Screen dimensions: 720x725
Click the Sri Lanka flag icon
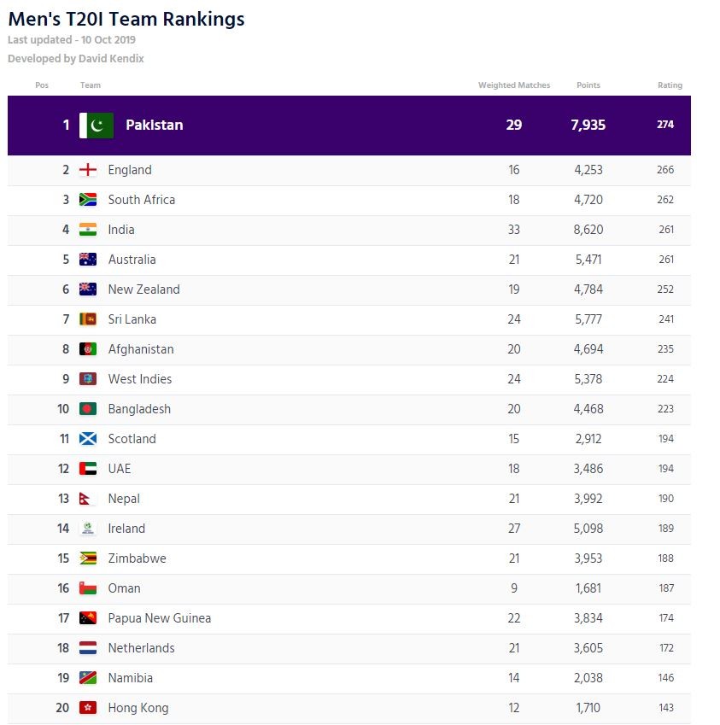click(88, 319)
